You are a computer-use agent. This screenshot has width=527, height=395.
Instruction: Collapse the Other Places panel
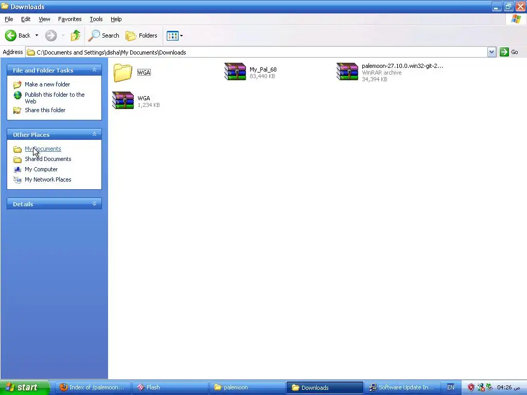pyautogui.click(x=95, y=134)
